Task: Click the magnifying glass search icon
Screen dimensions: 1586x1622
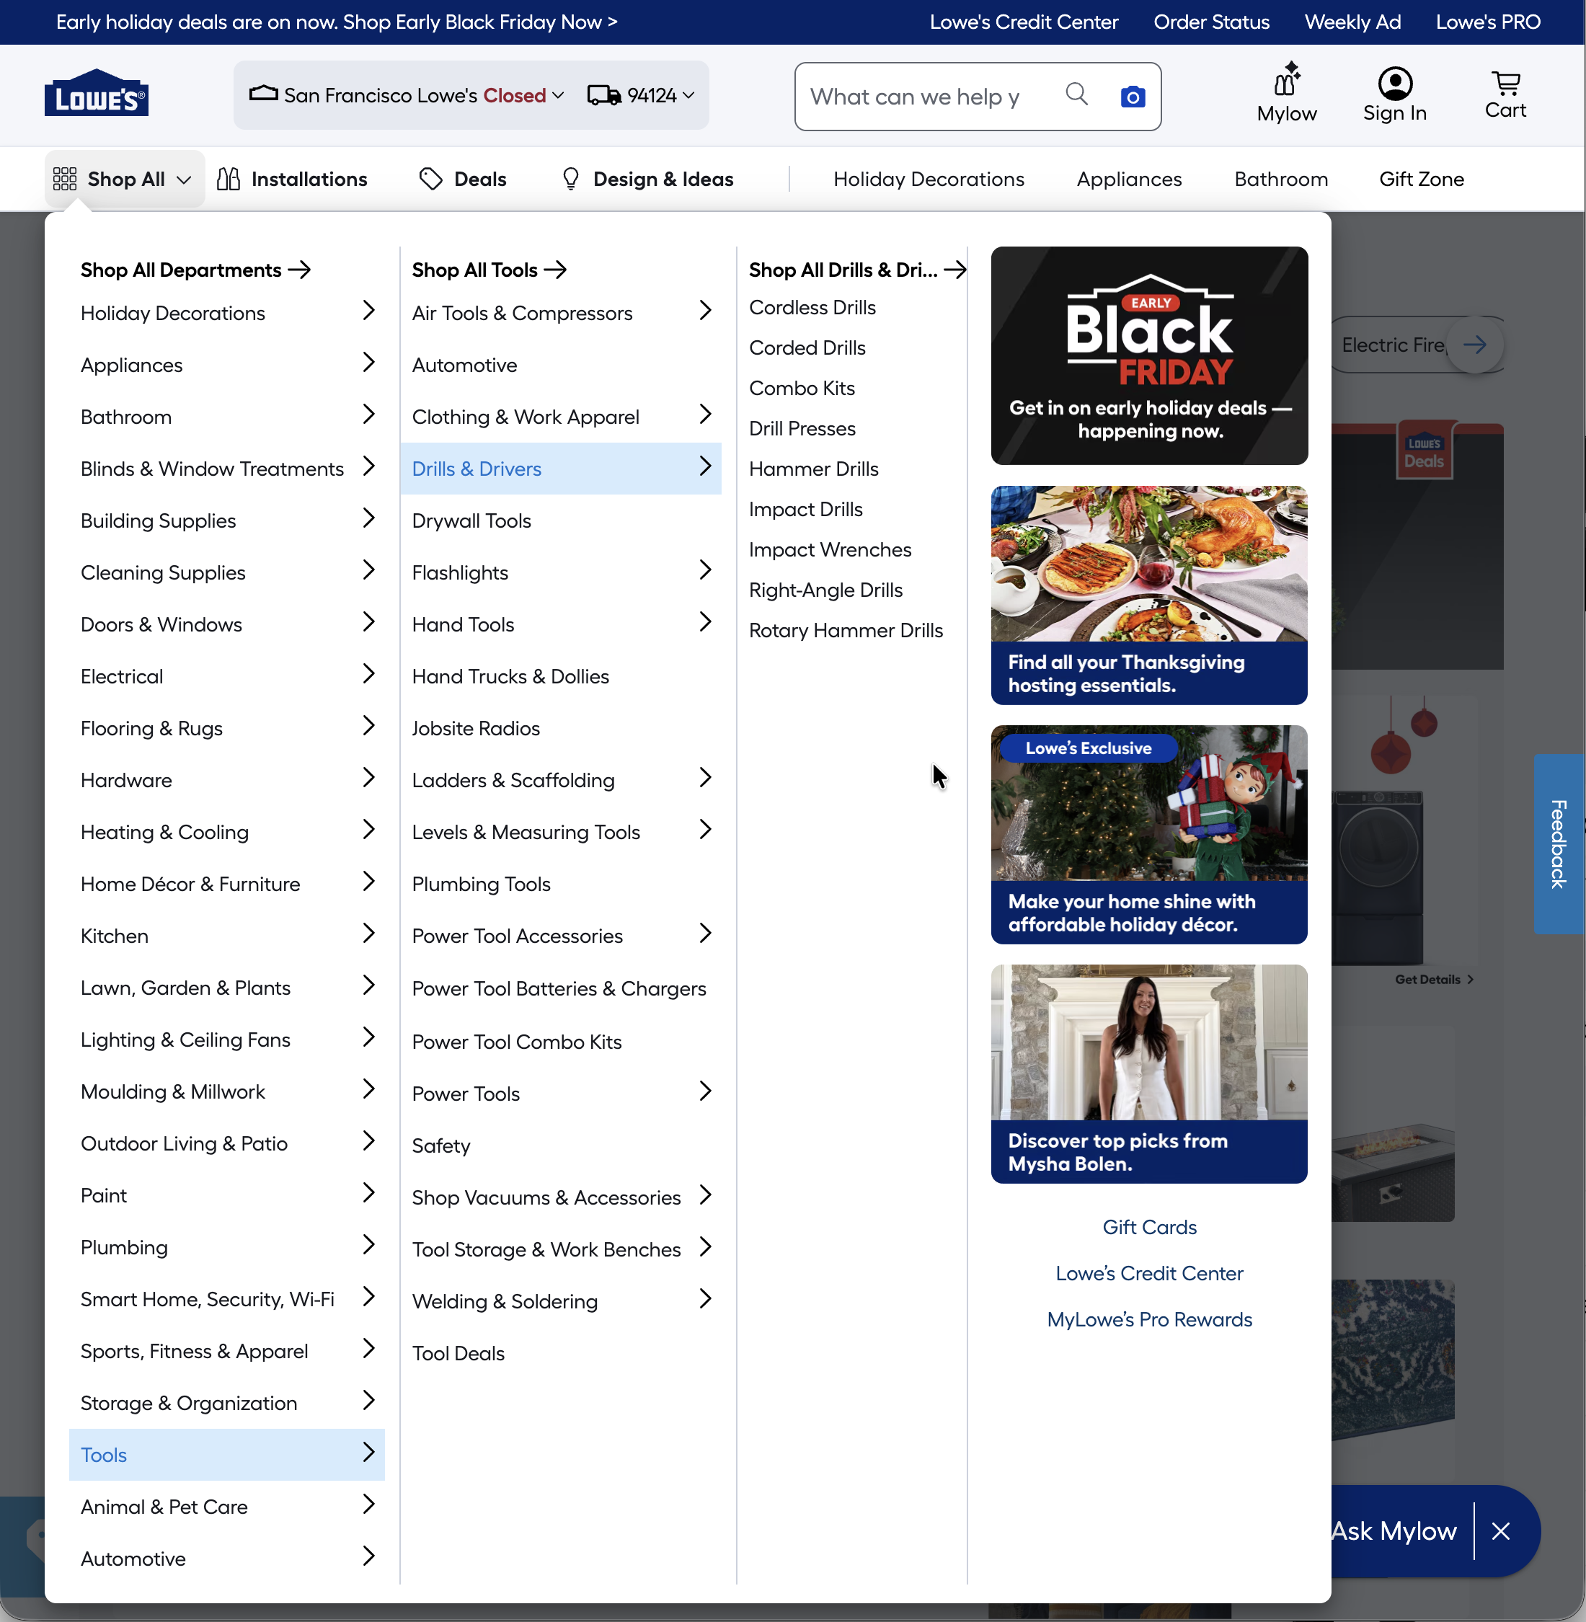Action: coord(1076,95)
